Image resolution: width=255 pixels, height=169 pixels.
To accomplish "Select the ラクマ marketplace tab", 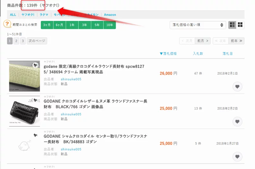I will 44,15.
